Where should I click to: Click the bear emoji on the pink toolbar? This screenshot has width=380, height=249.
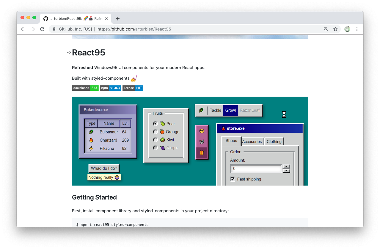(x=202, y=141)
